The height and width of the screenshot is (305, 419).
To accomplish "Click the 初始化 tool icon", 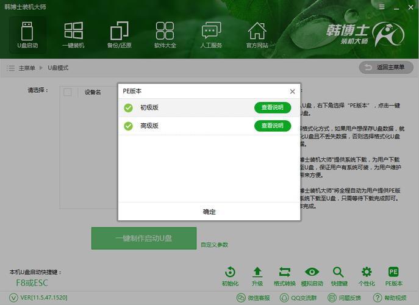I will (230, 276).
